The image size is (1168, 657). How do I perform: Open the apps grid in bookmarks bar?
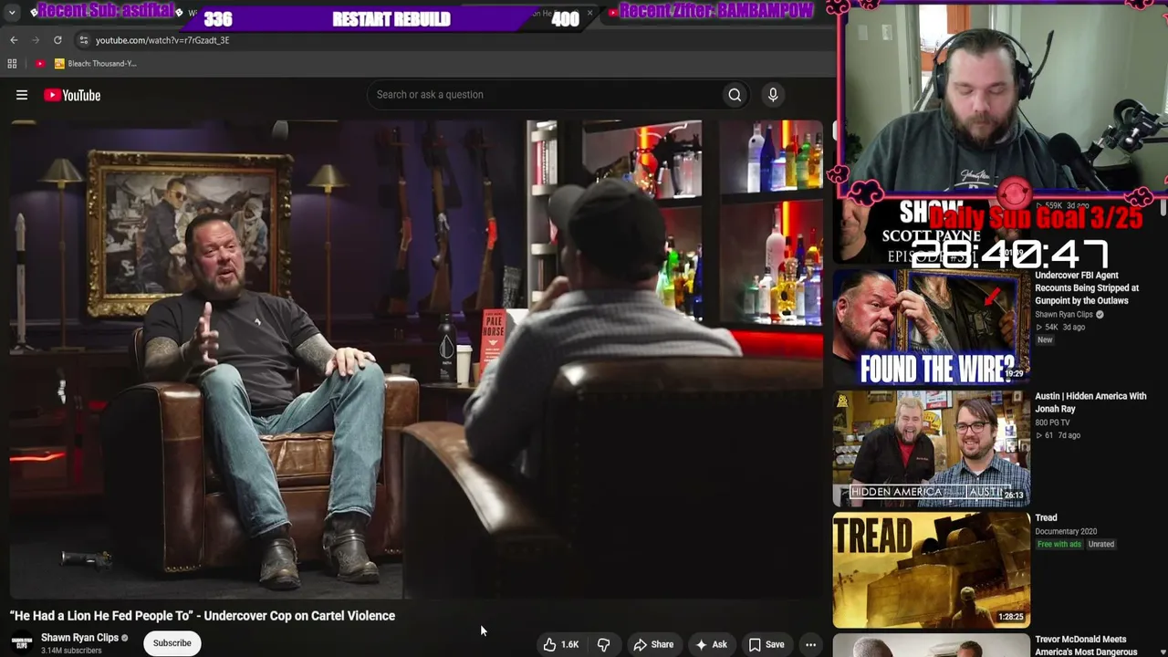[x=12, y=64]
